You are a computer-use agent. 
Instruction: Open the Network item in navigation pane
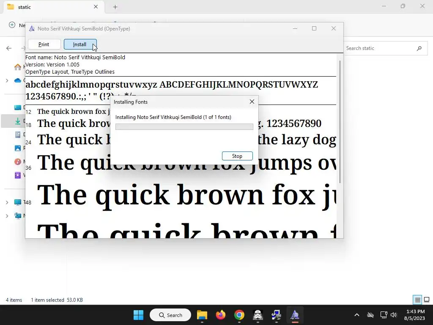[x=18, y=216]
